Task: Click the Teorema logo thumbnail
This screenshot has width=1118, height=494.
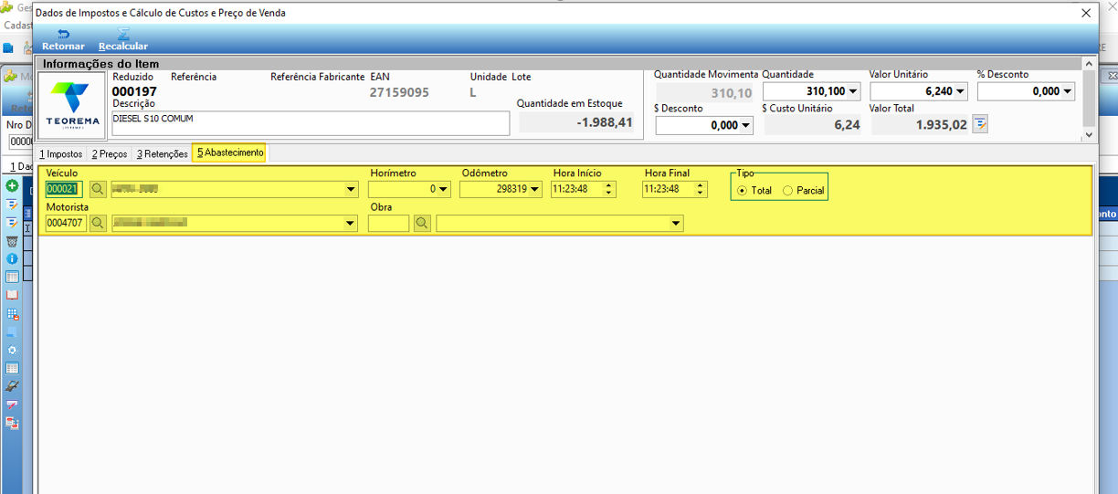Action: (x=72, y=105)
